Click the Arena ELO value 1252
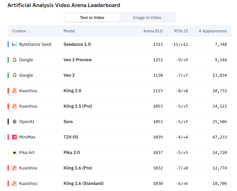The height and width of the screenshot is (191, 237). tap(158, 60)
